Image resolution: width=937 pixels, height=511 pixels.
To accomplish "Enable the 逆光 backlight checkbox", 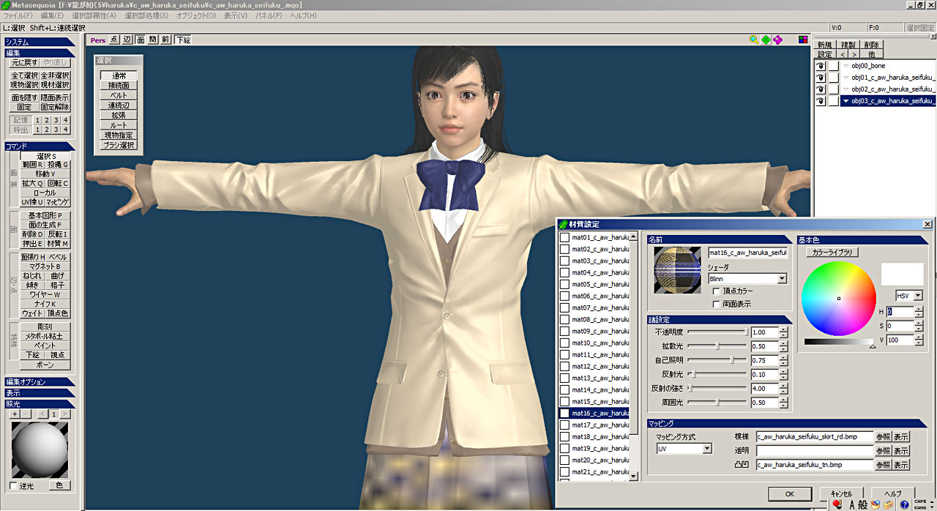I will (14, 486).
